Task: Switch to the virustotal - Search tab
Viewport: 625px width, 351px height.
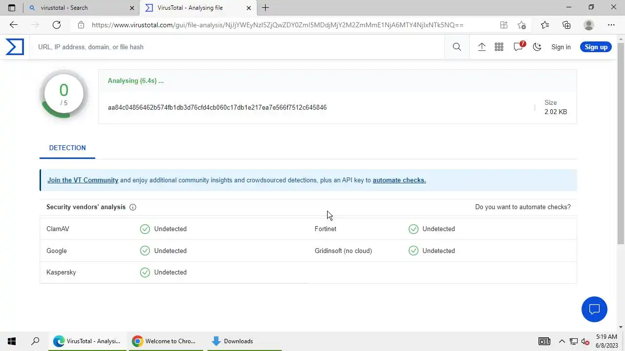Action: 81,8
